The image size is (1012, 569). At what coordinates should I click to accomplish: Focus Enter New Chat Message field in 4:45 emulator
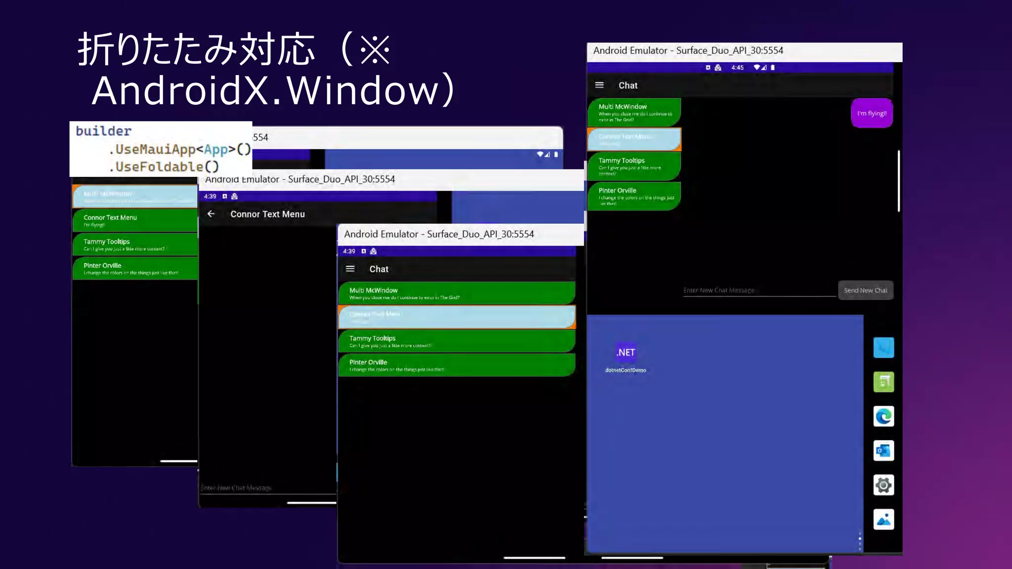tap(759, 290)
